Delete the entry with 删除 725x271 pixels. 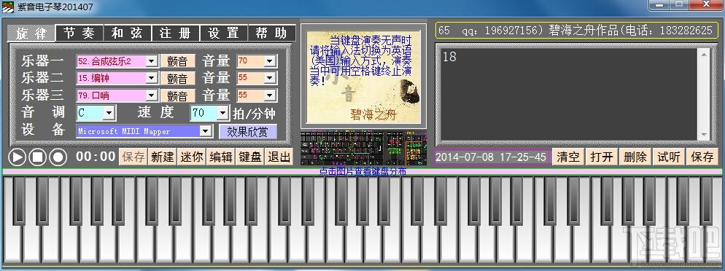(635, 157)
